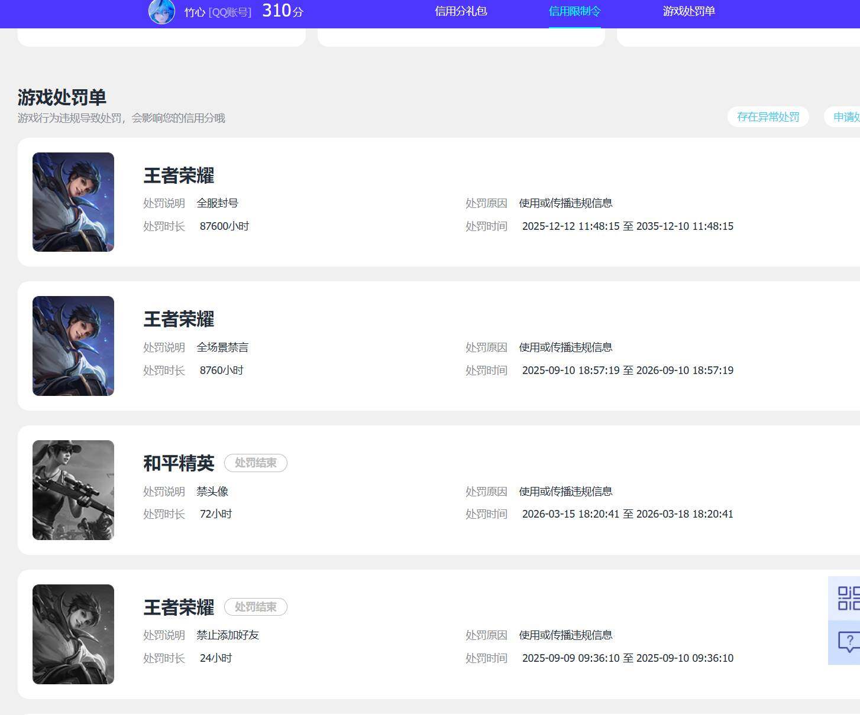Click the 8760小时 duration value
Image resolution: width=860 pixels, height=715 pixels.
pos(222,370)
